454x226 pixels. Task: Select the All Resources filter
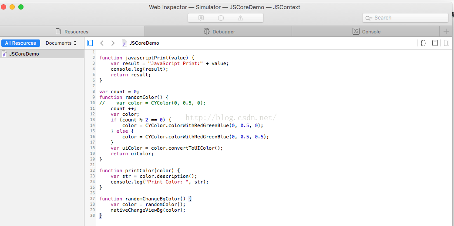pos(20,43)
